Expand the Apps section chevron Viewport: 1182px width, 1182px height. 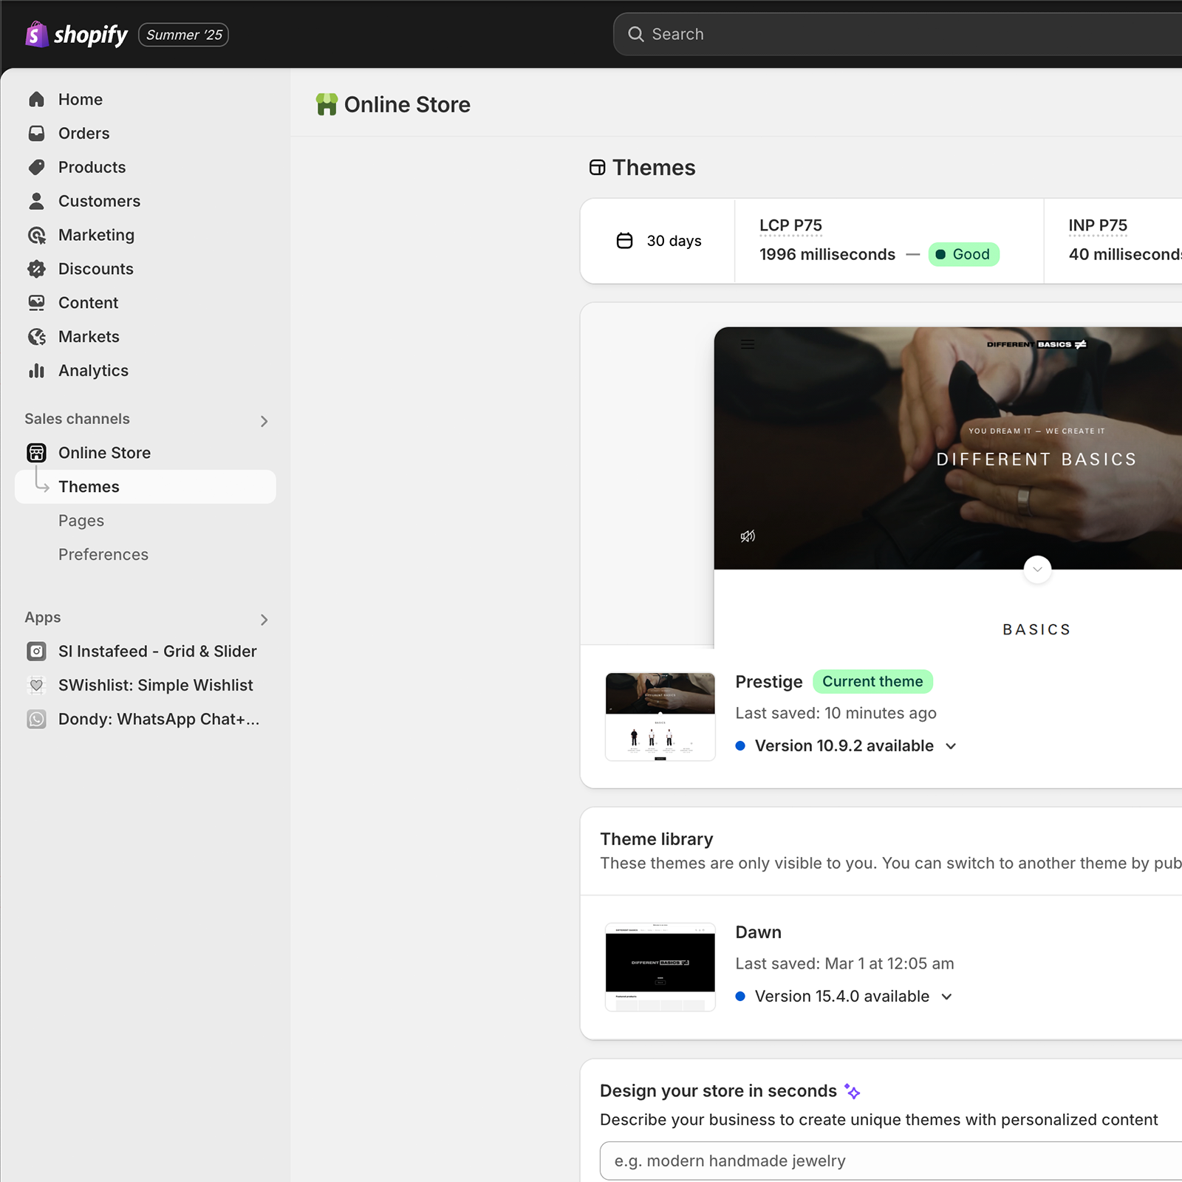(x=264, y=620)
